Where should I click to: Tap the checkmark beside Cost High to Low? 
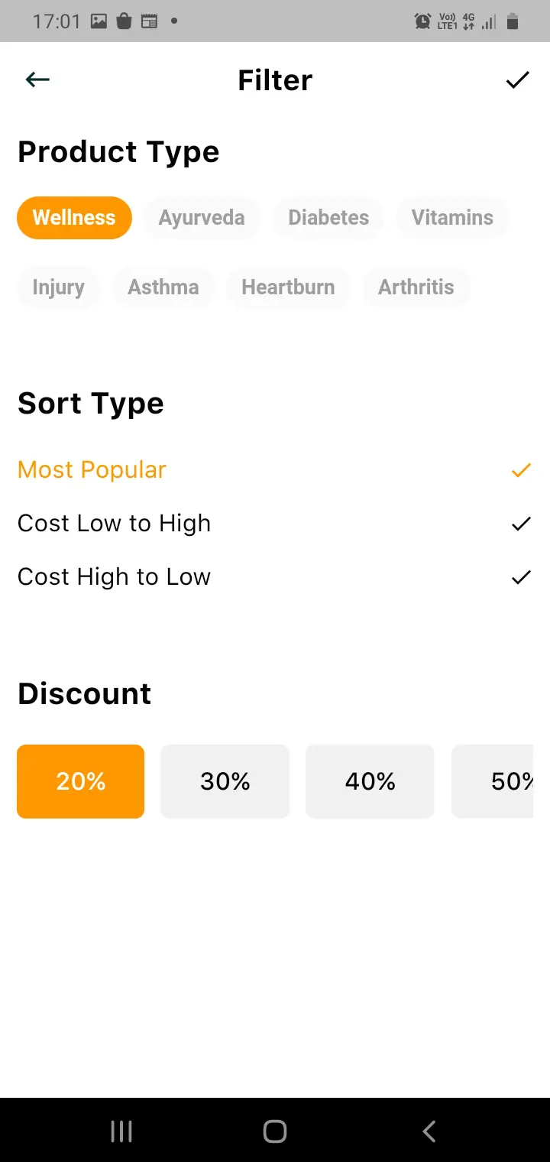pos(521,577)
